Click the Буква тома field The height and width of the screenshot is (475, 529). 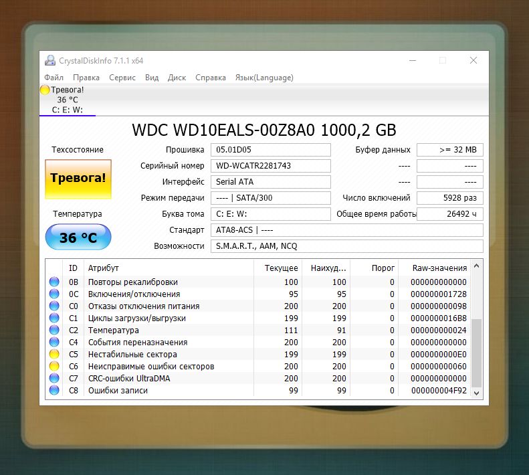click(x=271, y=214)
